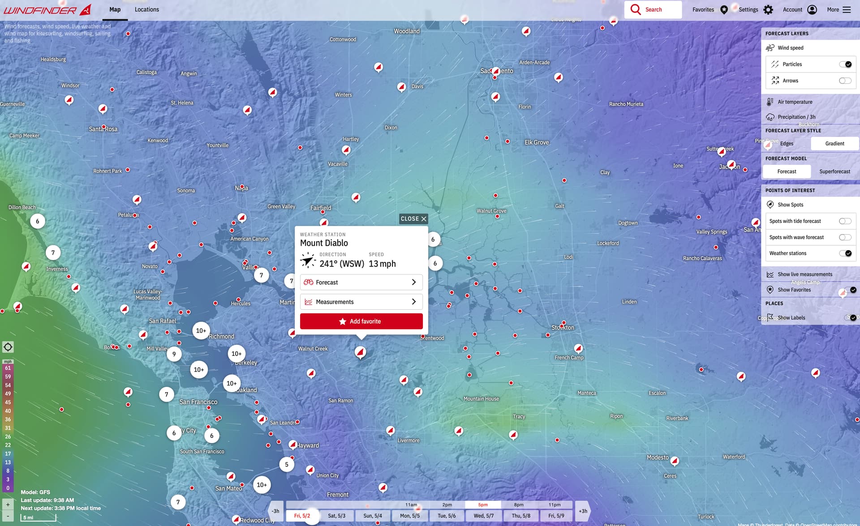Click Add favorite button

tap(361, 321)
